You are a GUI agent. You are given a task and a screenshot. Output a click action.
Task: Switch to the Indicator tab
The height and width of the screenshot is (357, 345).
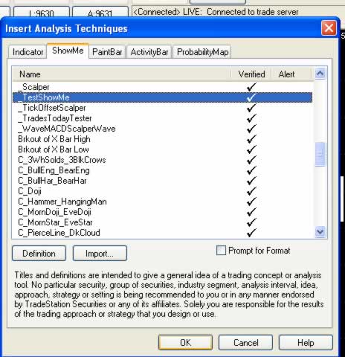pos(28,52)
